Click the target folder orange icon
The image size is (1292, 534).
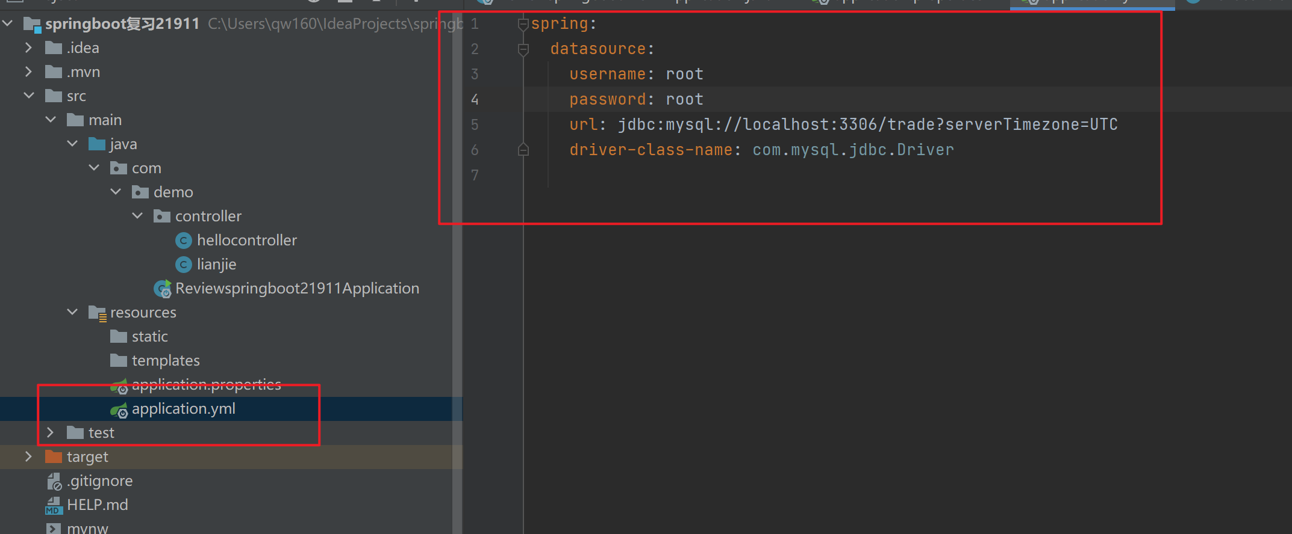pos(54,456)
